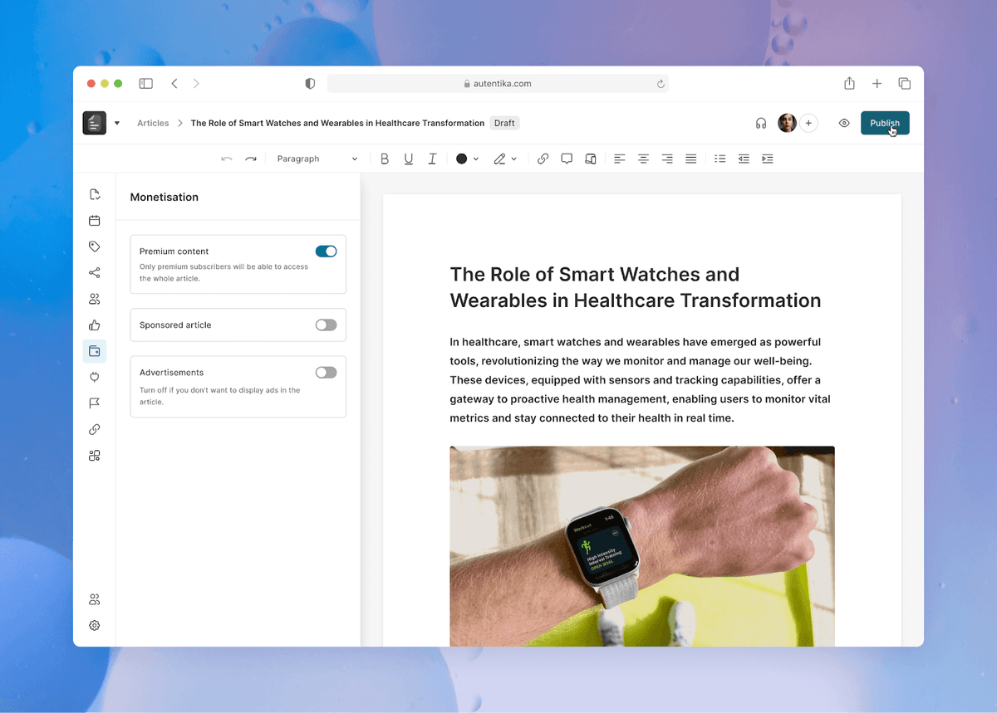Click the article title heading

636,287
